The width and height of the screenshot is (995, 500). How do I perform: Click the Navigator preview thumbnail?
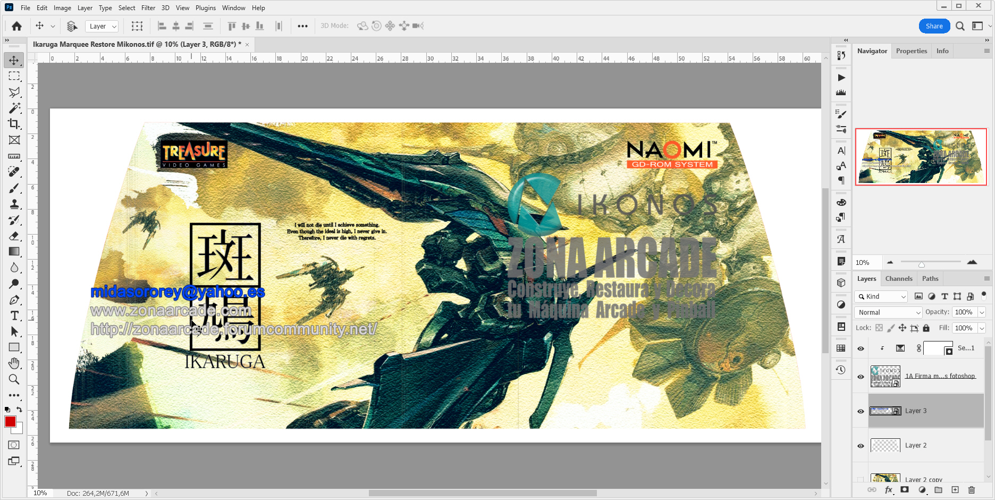pos(921,157)
